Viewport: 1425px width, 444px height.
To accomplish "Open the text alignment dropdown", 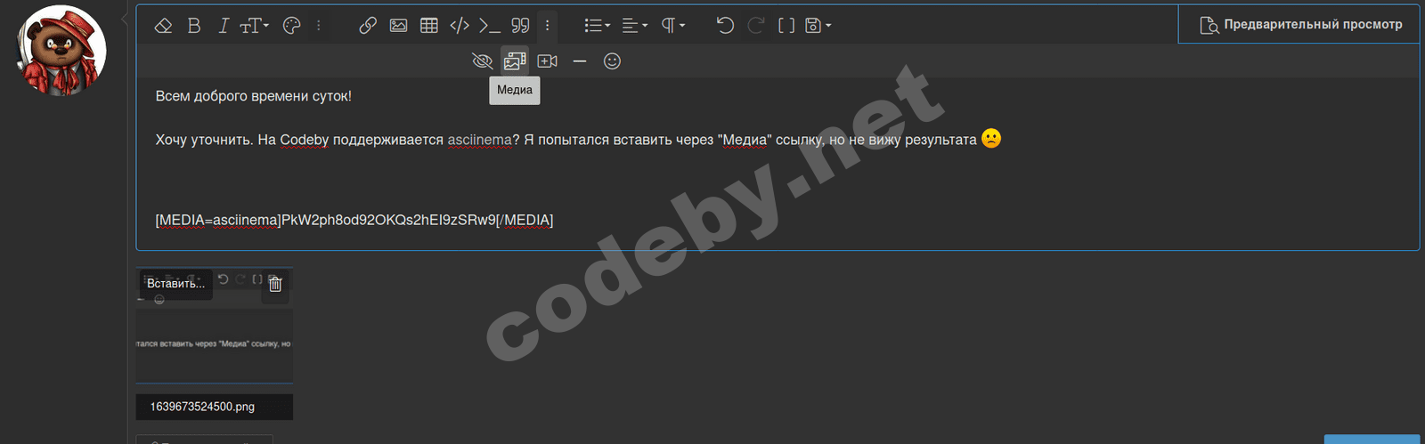I will (x=634, y=26).
